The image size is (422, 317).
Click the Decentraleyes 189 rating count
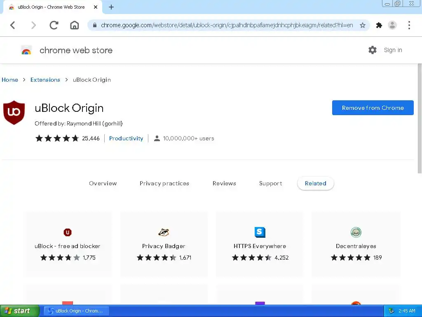[x=377, y=258]
